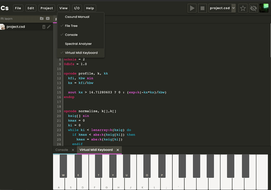Click the new folder icon in file tree
271x190 pixels.
coord(42,18)
